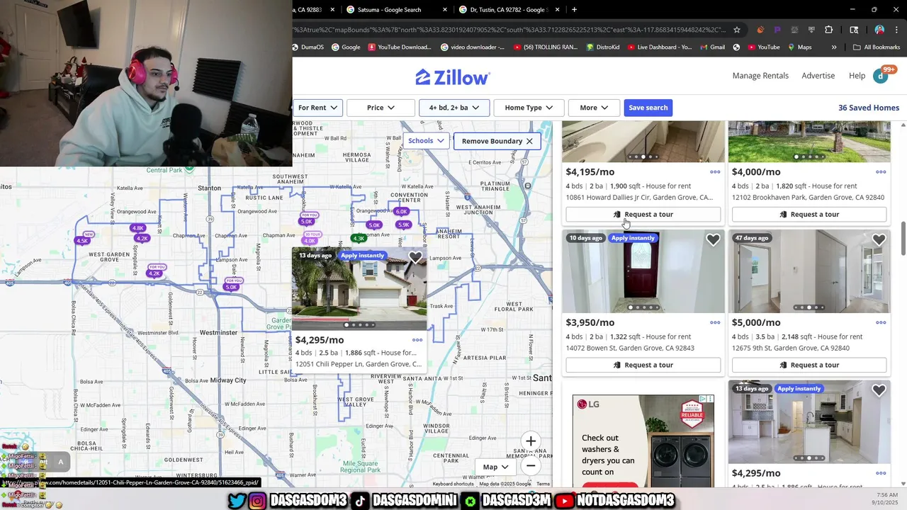Open the Map type dropdown

pos(496,467)
